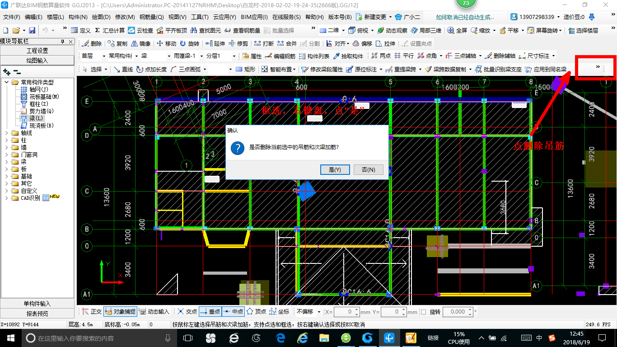Toggle 动态输入 dynamic input
Screen dimensions: 617x347
[x=154, y=311]
